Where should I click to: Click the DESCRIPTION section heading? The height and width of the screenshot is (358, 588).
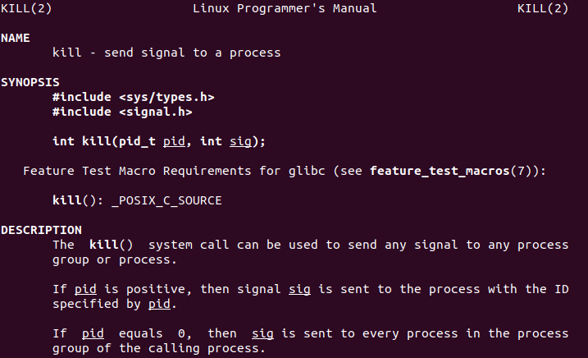pos(41,230)
